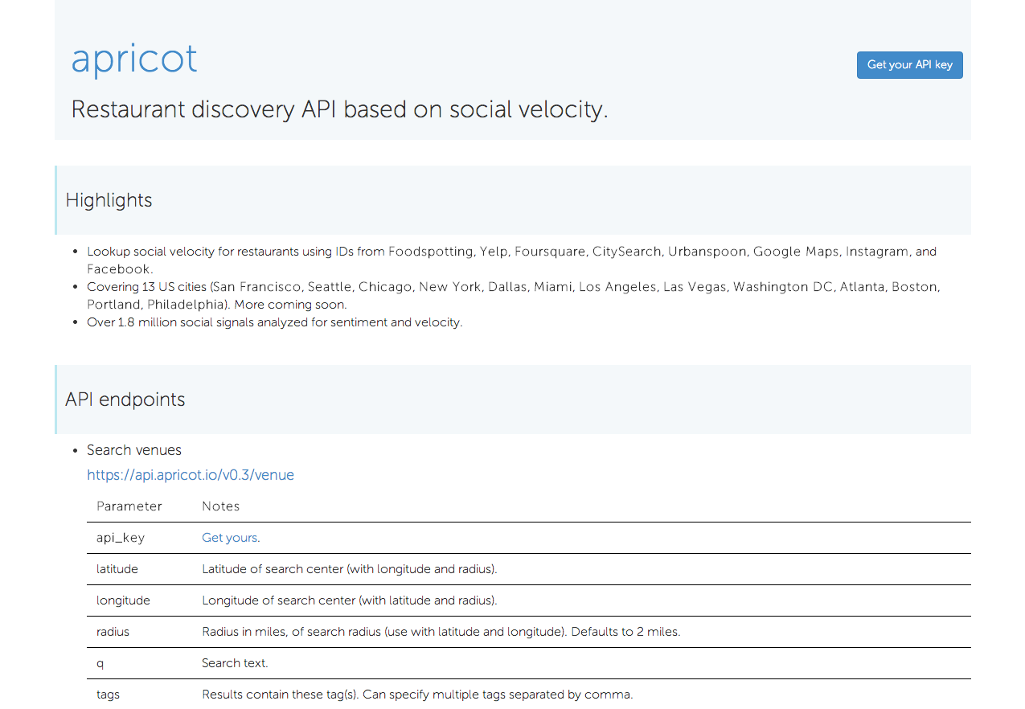Image resolution: width=1025 pixels, height=709 pixels.
Task: Click the 'api_key' parameter cell
Action: [x=121, y=538]
